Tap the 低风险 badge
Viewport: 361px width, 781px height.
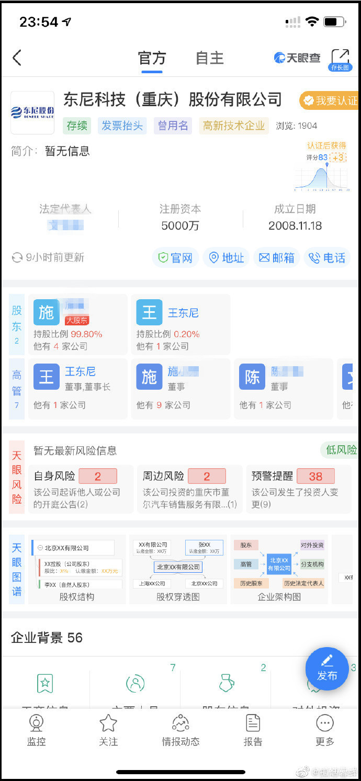[x=341, y=450]
